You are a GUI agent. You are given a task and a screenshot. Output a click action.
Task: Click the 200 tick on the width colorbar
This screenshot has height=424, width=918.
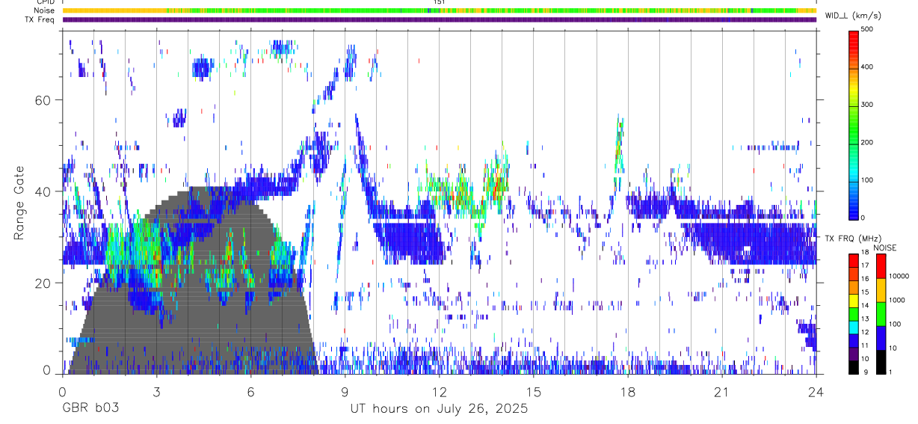pyautogui.click(x=868, y=142)
